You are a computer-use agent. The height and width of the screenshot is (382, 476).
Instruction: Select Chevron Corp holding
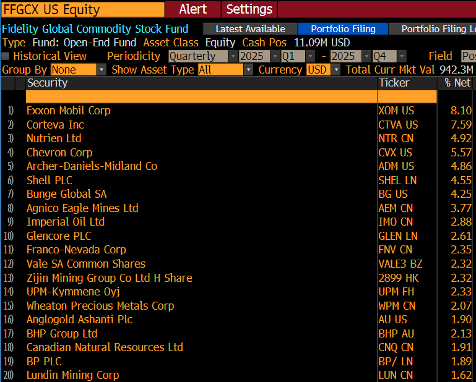point(59,153)
